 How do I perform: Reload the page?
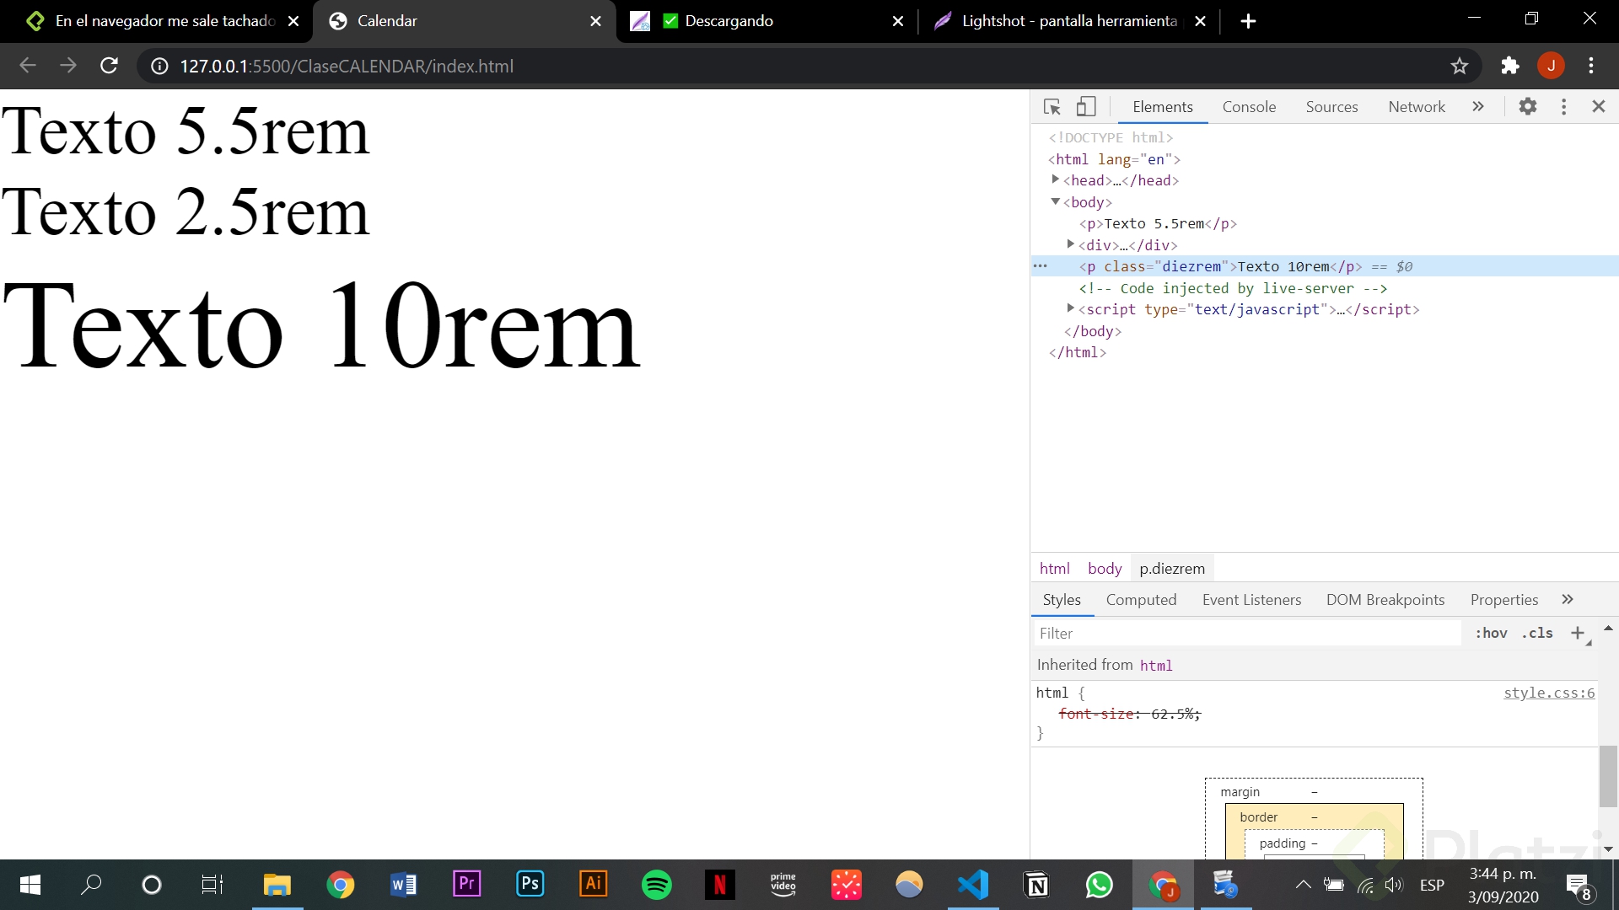(x=109, y=66)
